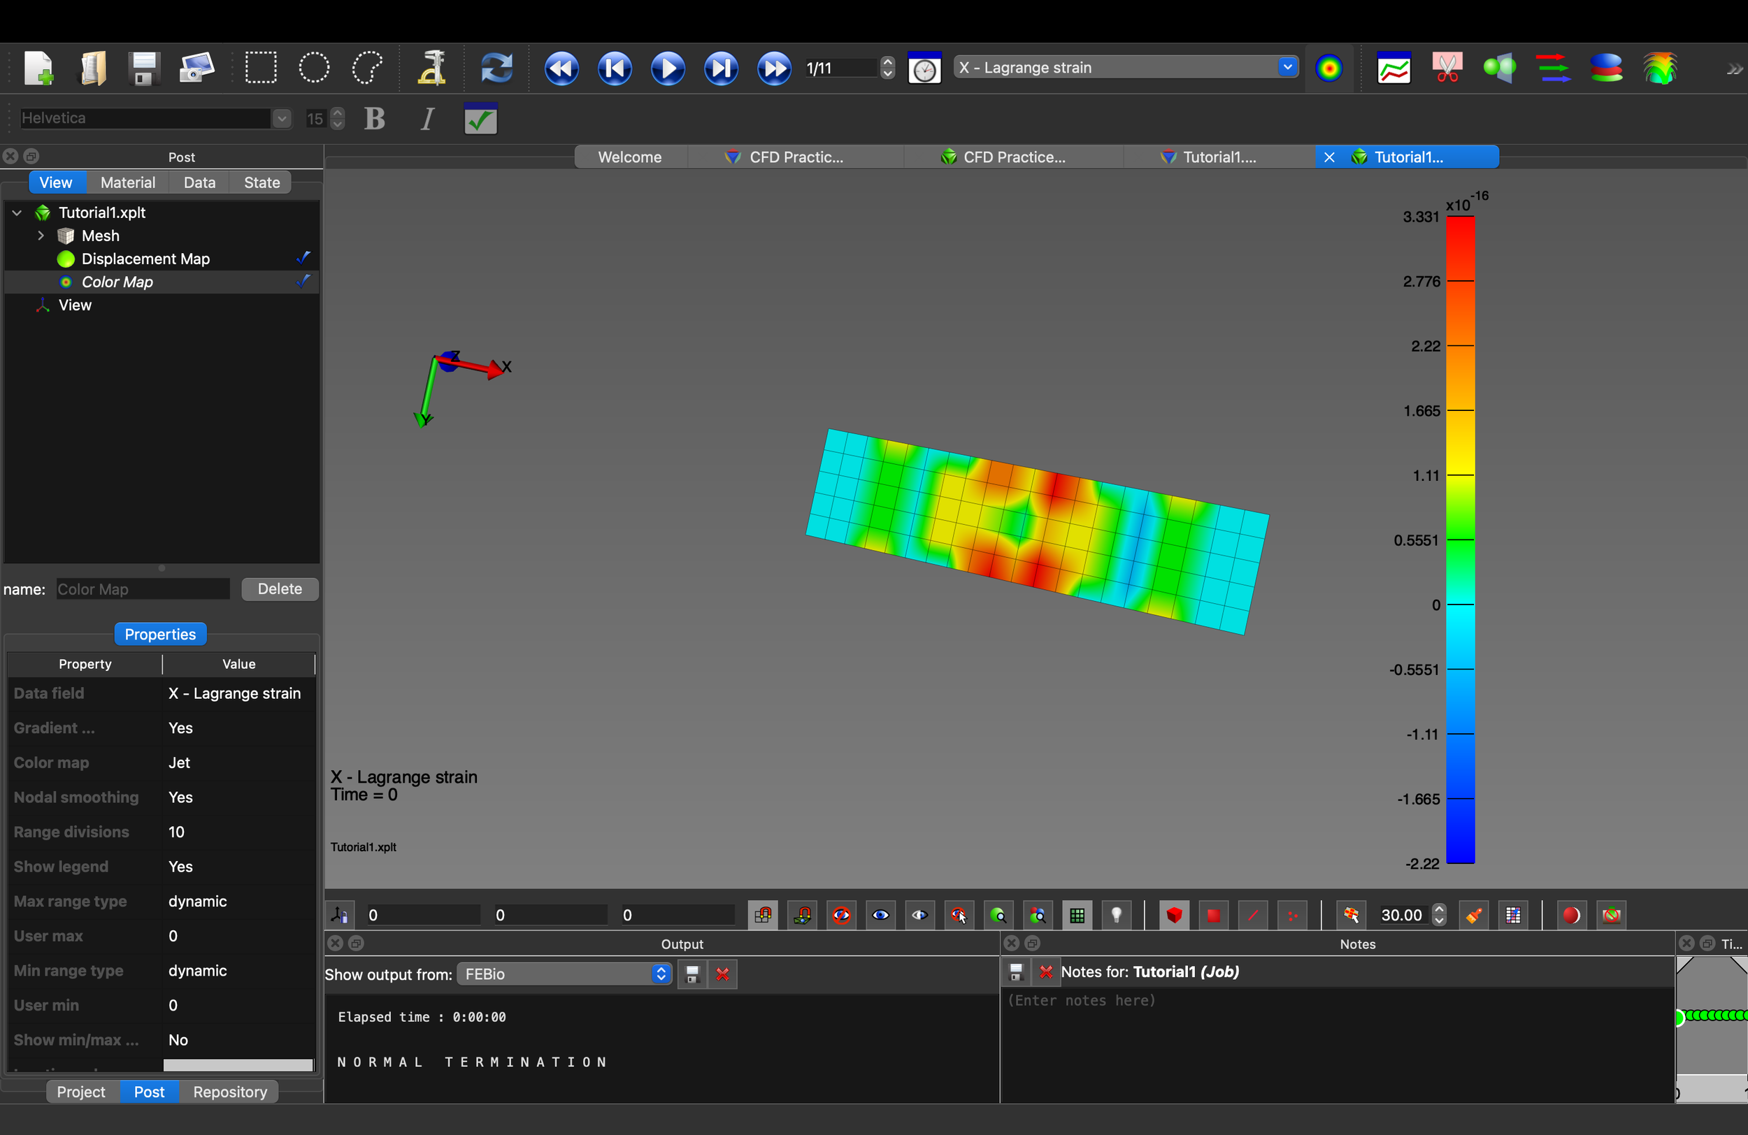Click the reload/refresh icon
Image resolution: width=1748 pixels, height=1135 pixels.
[x=496, y=68]
